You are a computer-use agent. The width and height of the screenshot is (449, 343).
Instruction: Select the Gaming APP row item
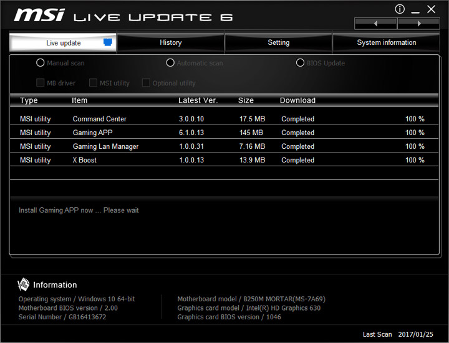coord(92,133)
